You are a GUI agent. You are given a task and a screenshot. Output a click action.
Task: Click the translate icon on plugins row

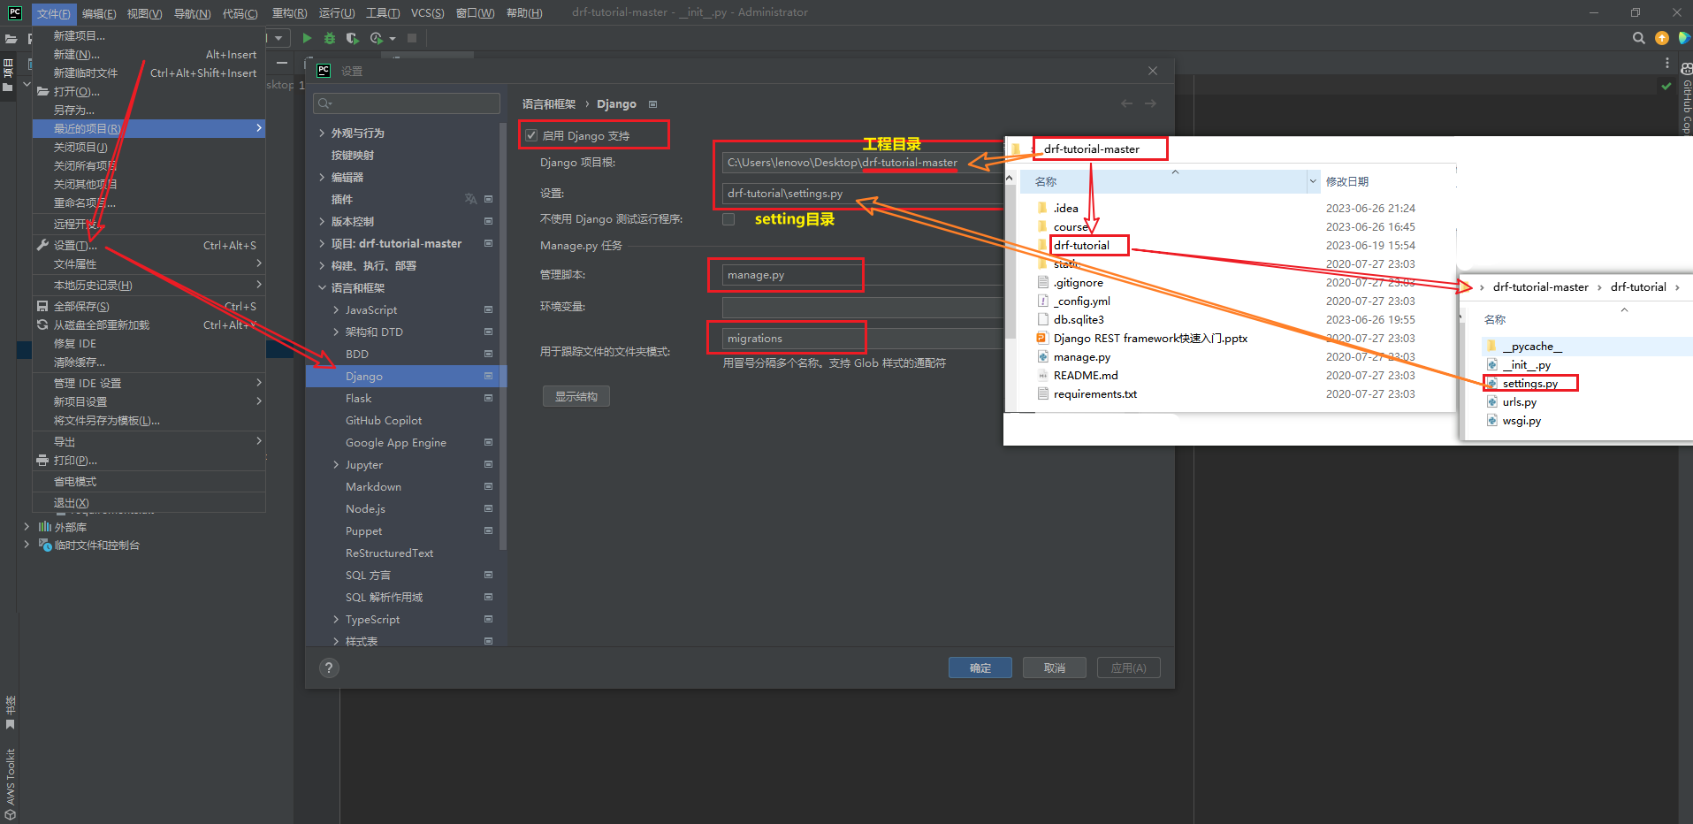point(470,199)
